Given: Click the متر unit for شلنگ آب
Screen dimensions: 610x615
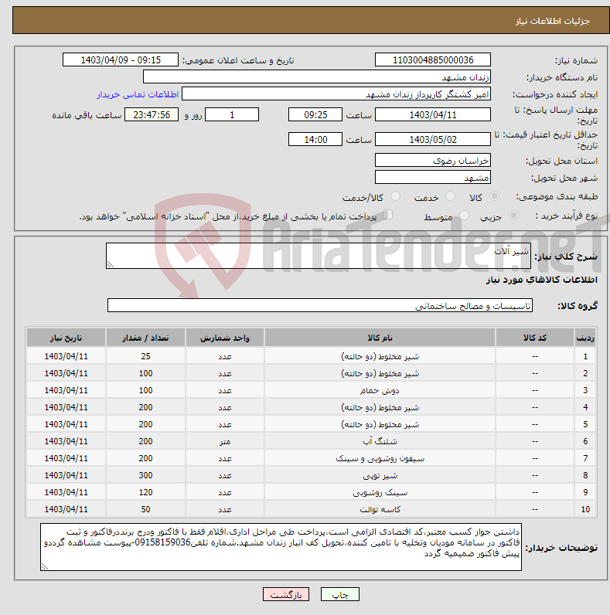Looking at the screenshot, I should 225,441.
